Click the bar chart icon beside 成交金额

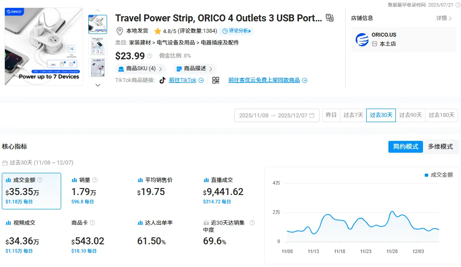[x=10, y=179]
